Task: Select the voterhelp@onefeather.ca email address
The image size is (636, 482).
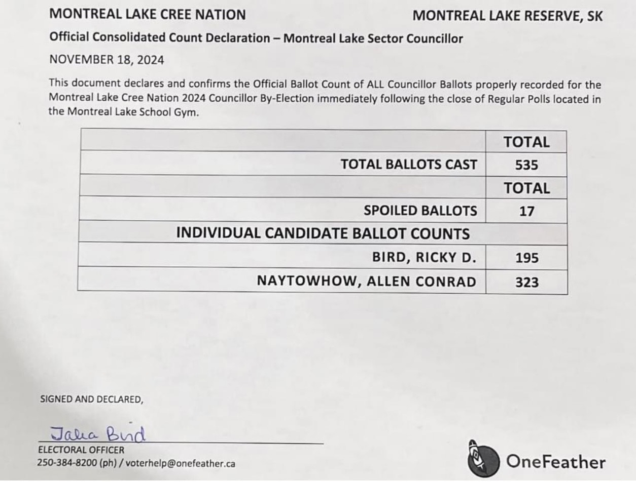Action: (180, 463)
